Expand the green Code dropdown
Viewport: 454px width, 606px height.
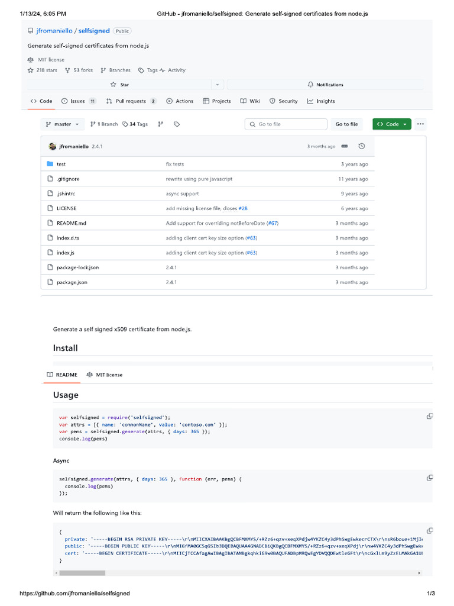click(391, 124)
